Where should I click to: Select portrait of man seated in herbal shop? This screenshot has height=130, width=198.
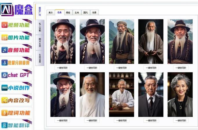click(x=121, y=95)
